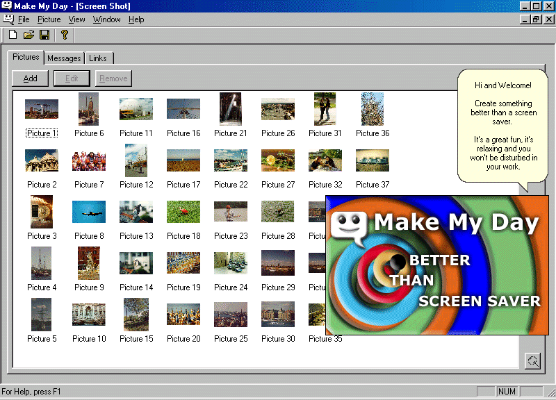The height and width of the screenshot is (400, 556).
Task: Select the Picture 6 thumbnail
Action: click(89, 109)
